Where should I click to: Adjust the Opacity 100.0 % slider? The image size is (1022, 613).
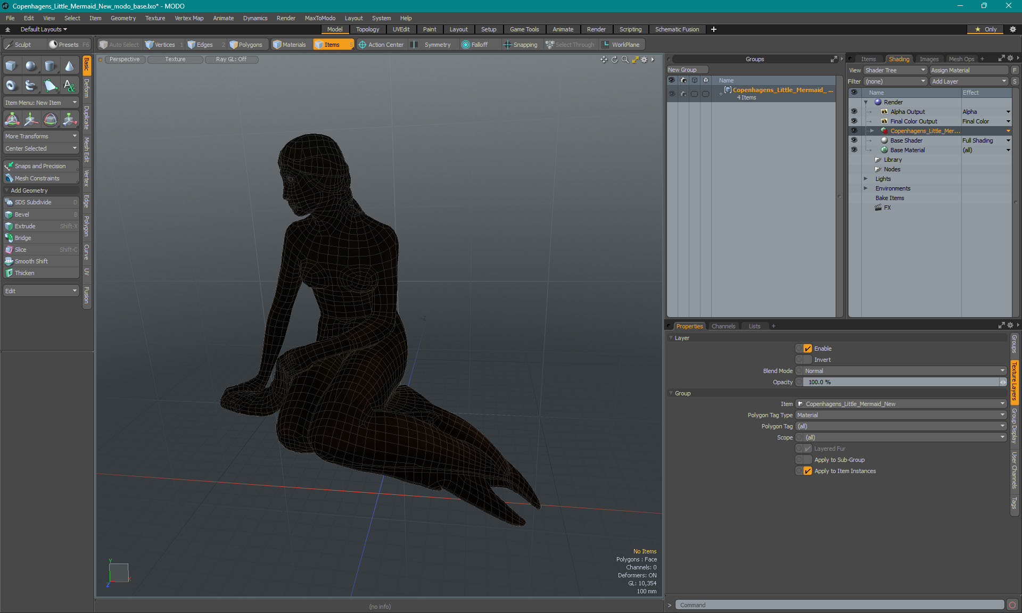click(901, 382)
